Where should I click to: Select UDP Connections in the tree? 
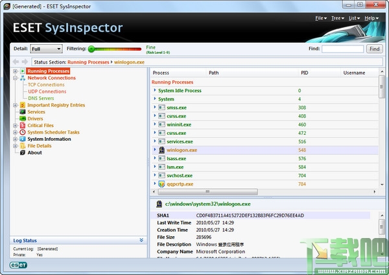[47, 91]
